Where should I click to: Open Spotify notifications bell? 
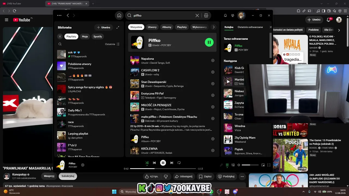(x=225, y=16)
